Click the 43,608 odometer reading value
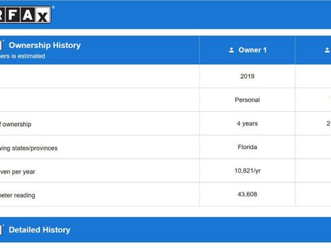The image size is (331, 248). 248,194
